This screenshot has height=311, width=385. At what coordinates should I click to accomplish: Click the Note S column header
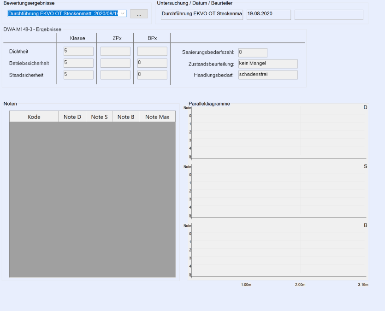[x=99, y=117]
